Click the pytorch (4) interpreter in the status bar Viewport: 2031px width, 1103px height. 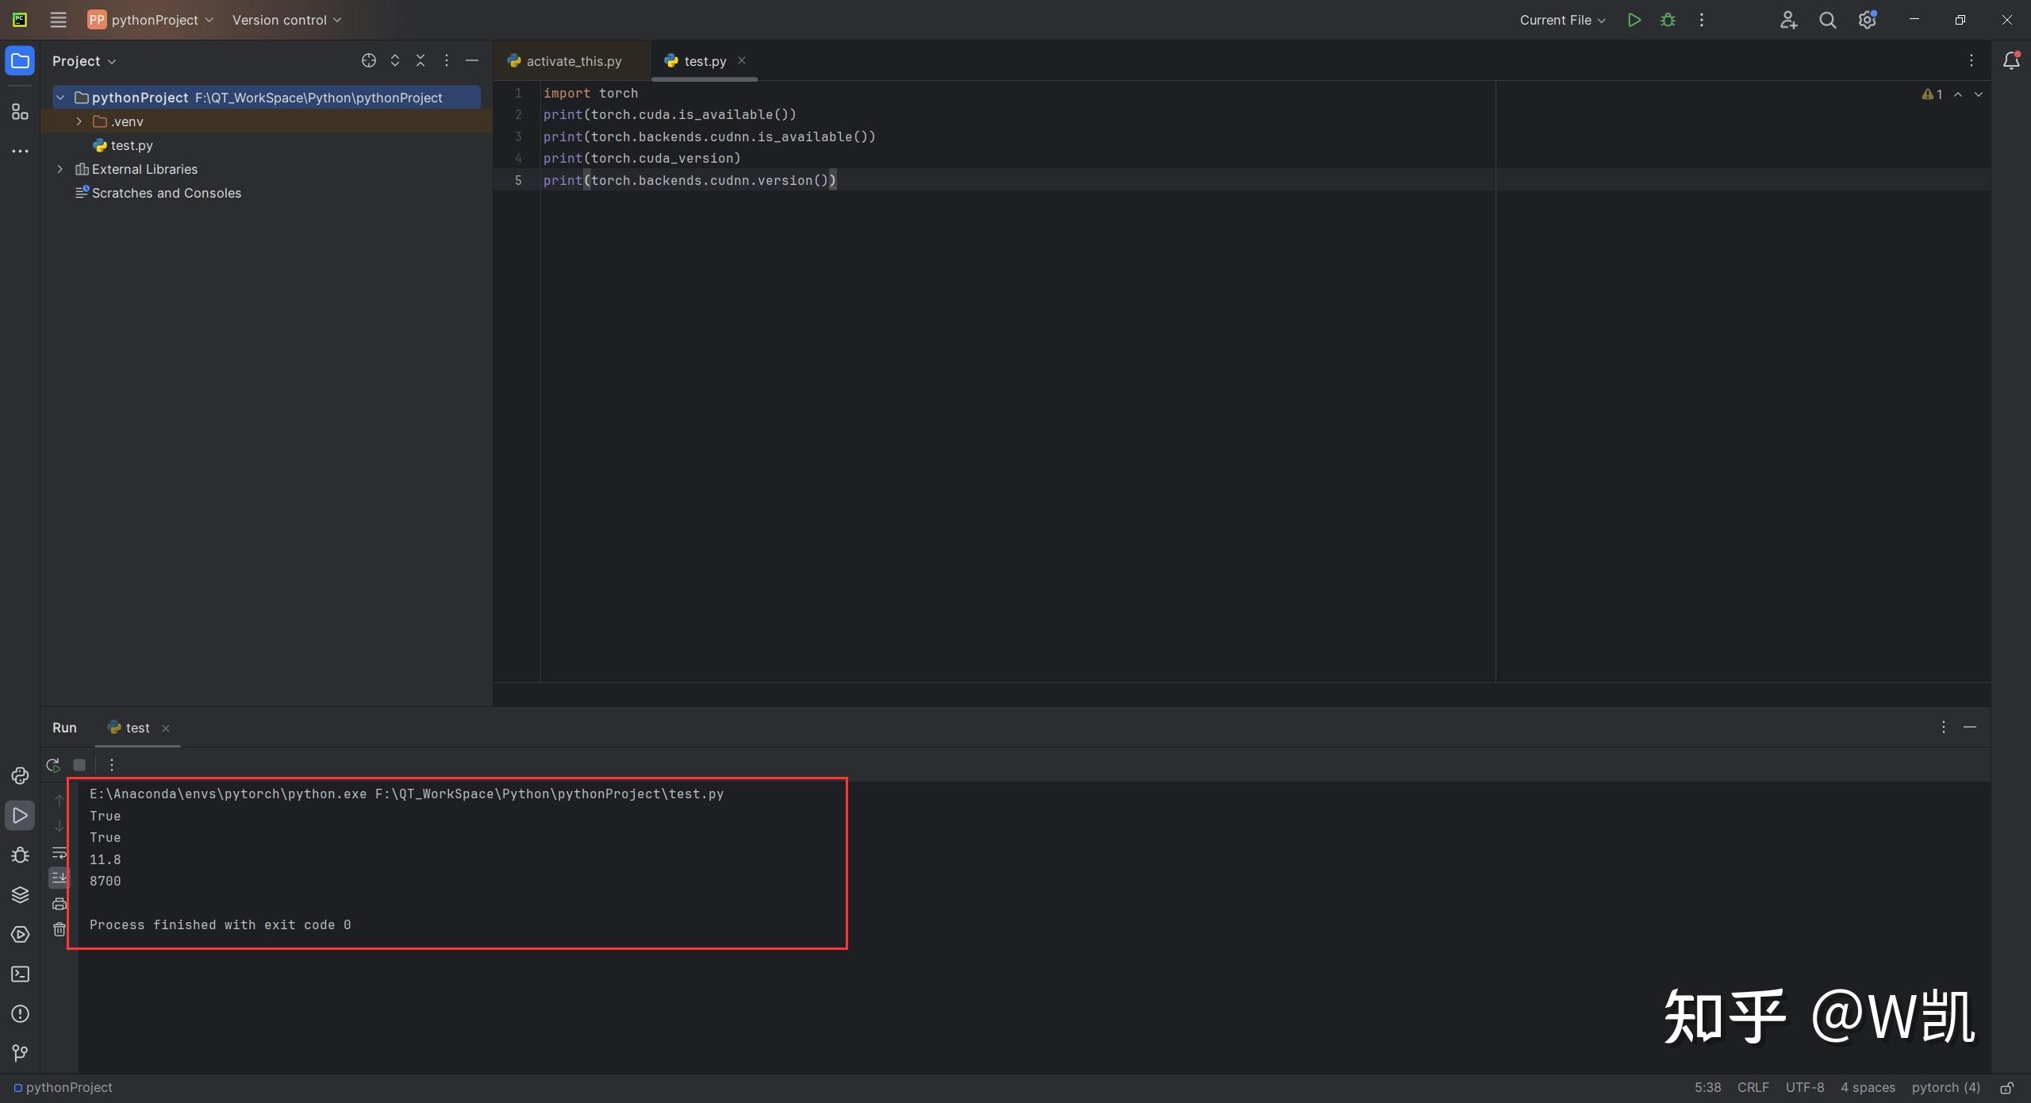point(1945,1087)
